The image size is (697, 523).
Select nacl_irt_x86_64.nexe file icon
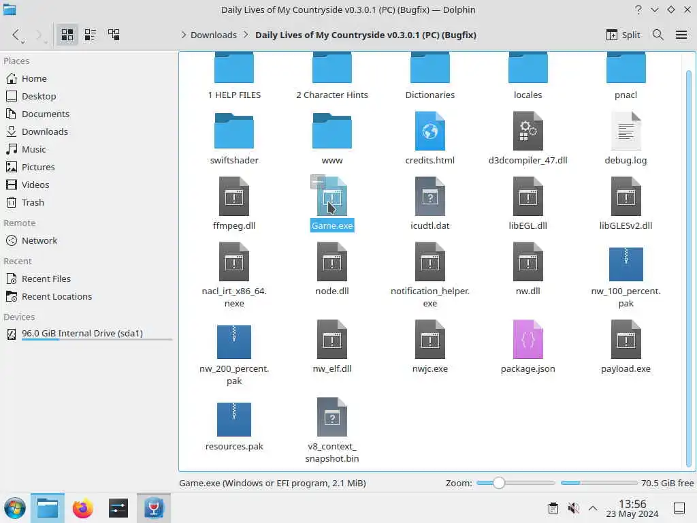tap(234, 261)
